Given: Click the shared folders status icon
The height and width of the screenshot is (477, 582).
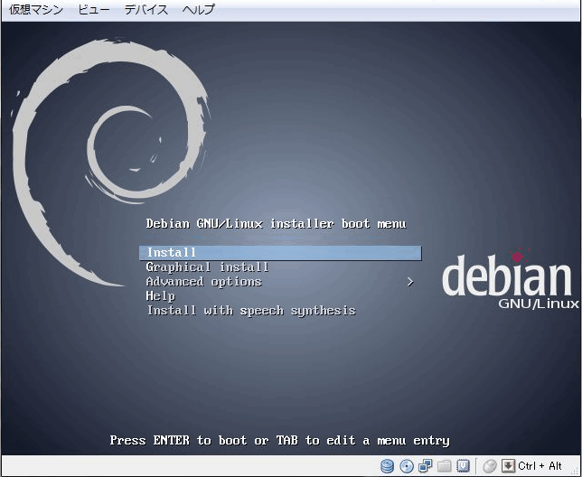Looking at the screenshot, I should pyautogui.click(x=444, y=466).
